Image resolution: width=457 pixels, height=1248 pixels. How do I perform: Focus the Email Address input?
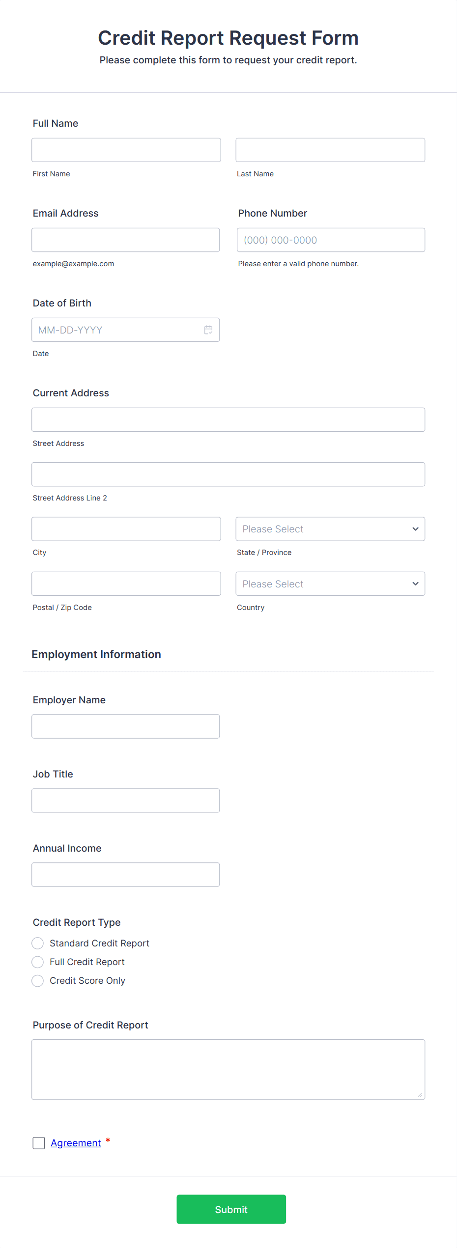(125, 240)
